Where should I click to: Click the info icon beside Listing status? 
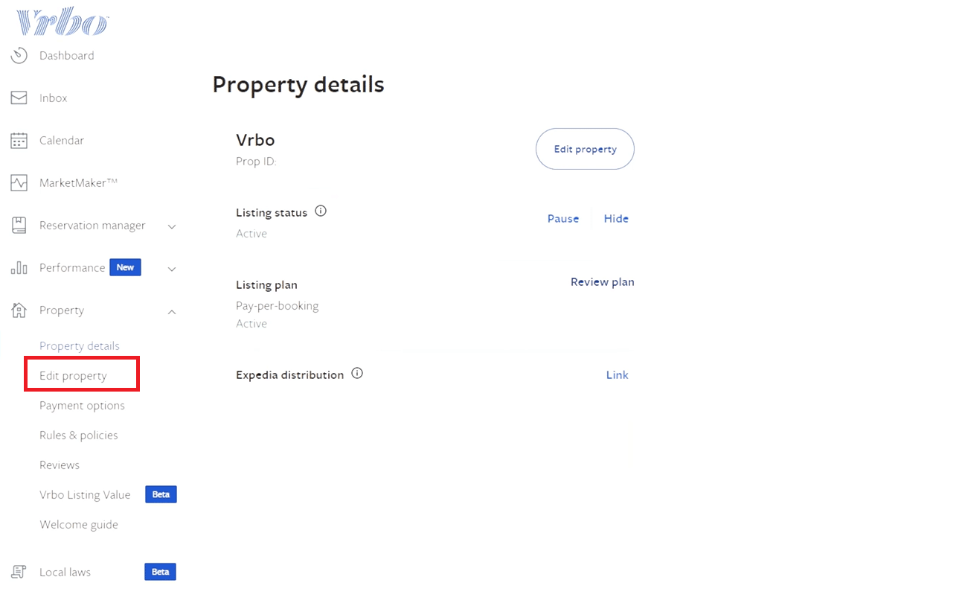[x=321, y=211]
